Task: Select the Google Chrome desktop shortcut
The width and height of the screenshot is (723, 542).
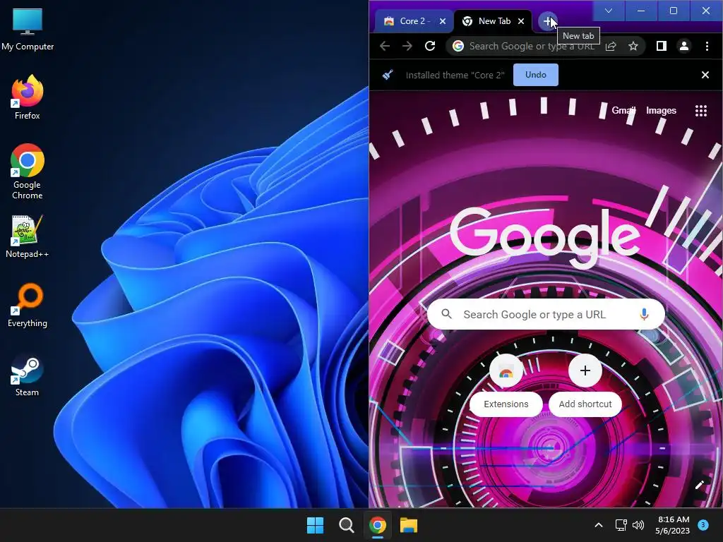Action: [28, 171]
